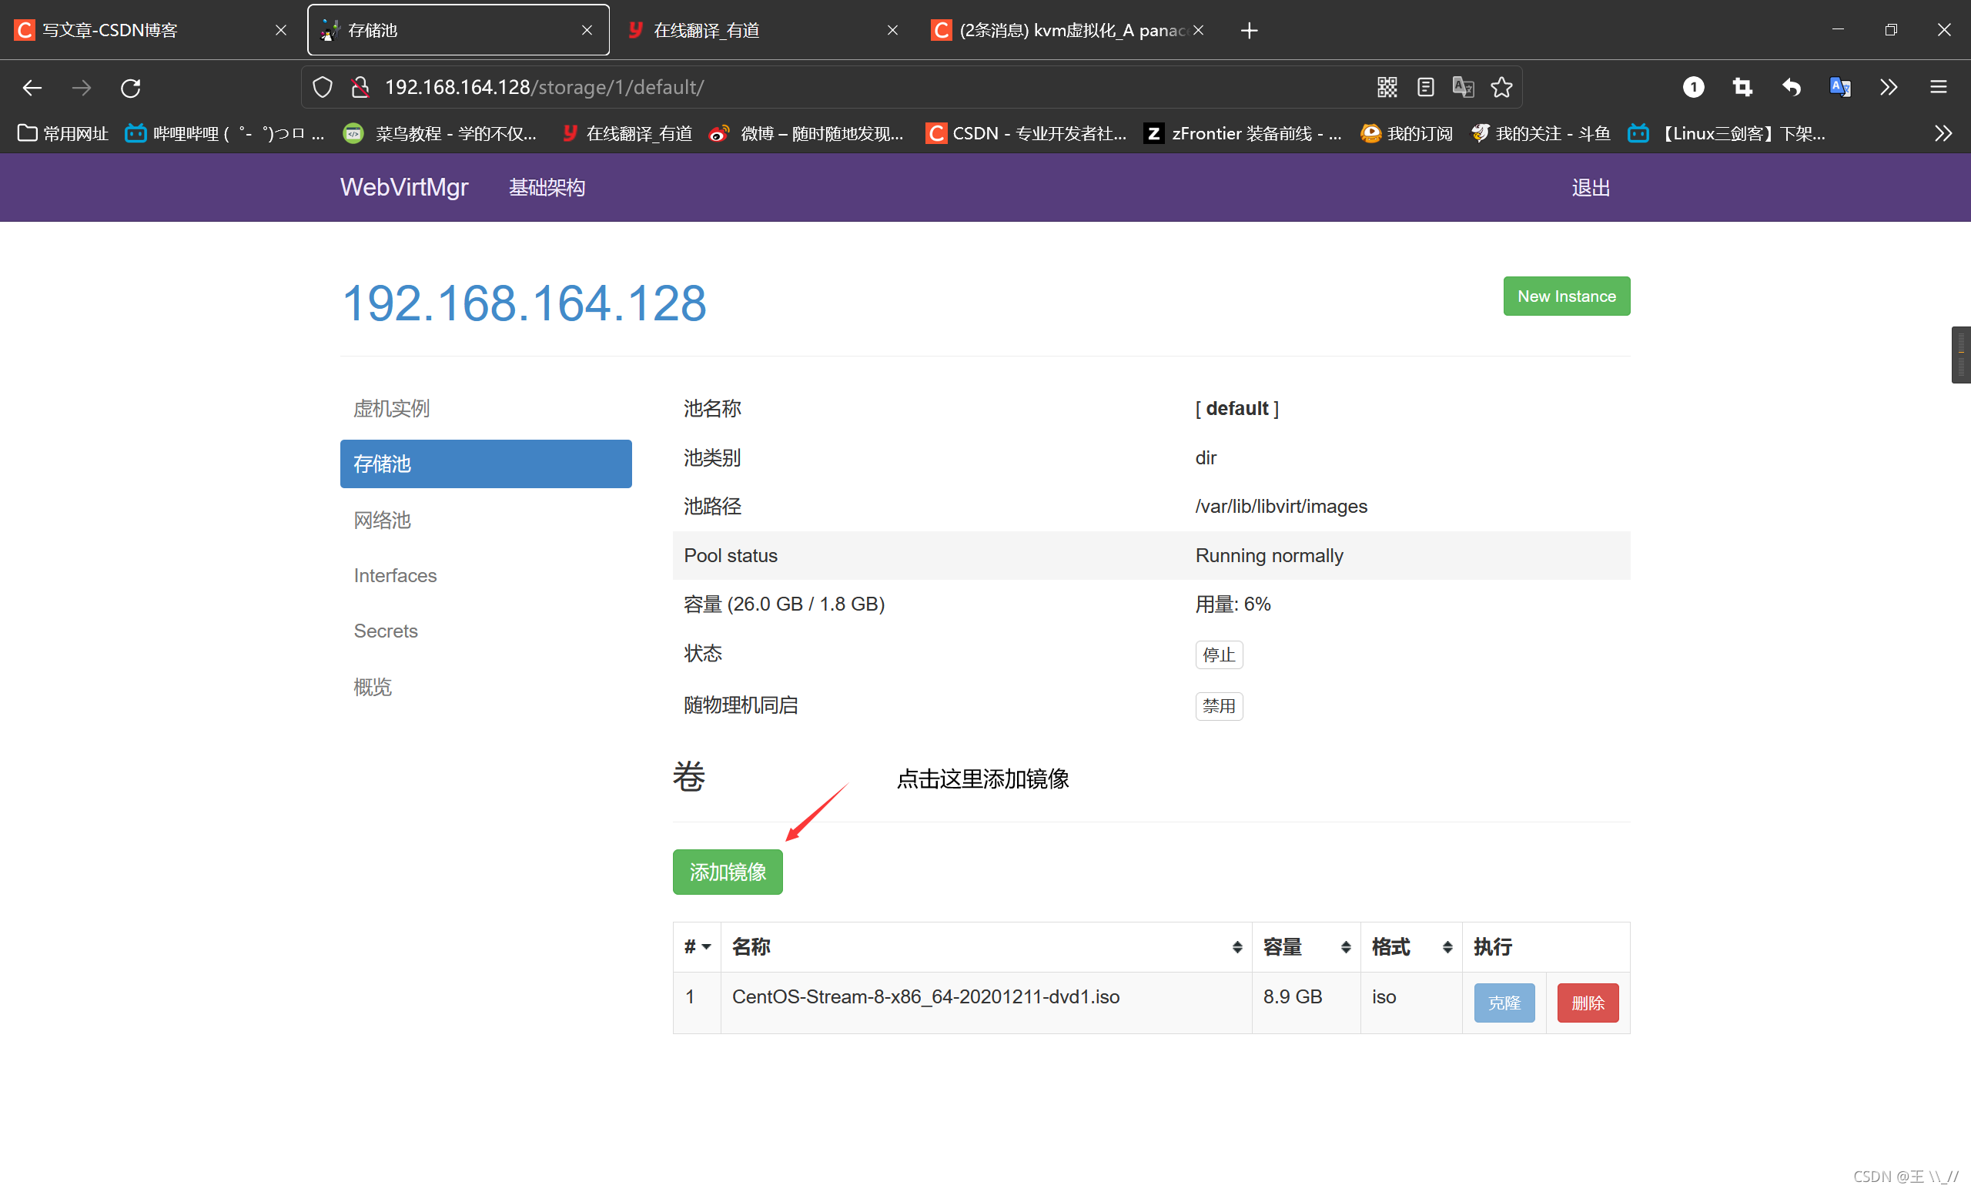Click the browser back arrow
The height and width of the screenshot is (1192, 1971).
[32, 87]
